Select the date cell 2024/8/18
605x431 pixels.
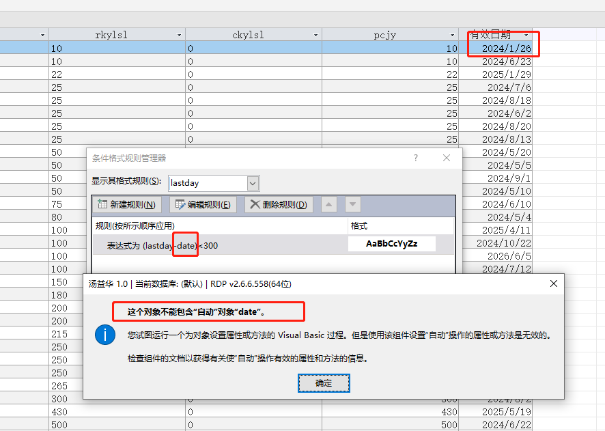click(x=496, y=100)
